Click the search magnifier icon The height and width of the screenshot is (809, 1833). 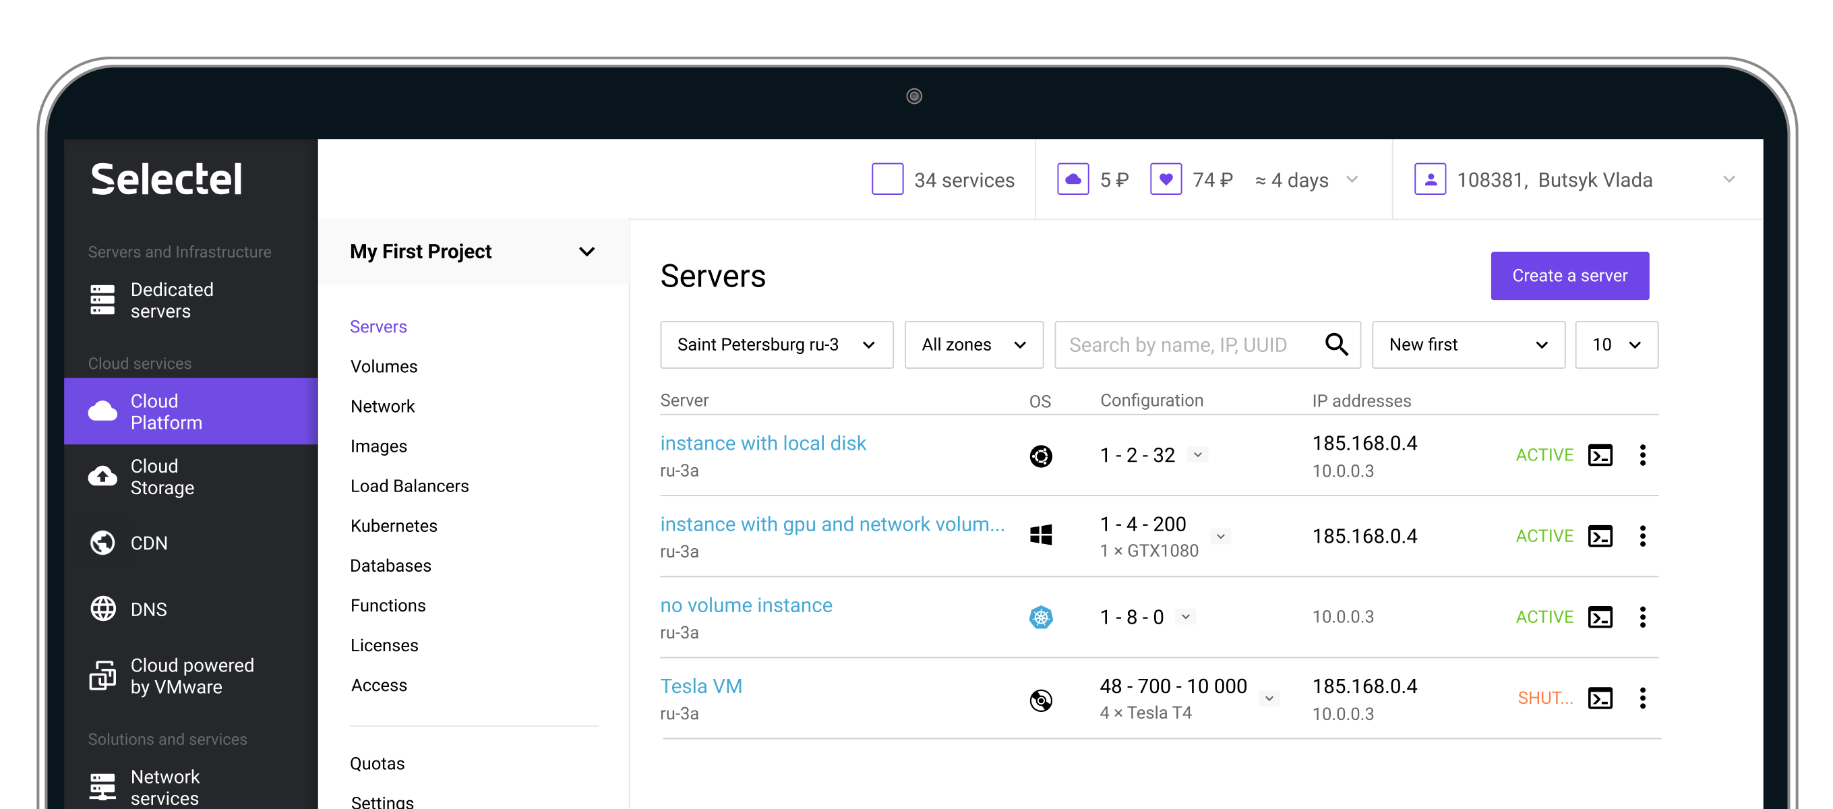[1336, 345]
